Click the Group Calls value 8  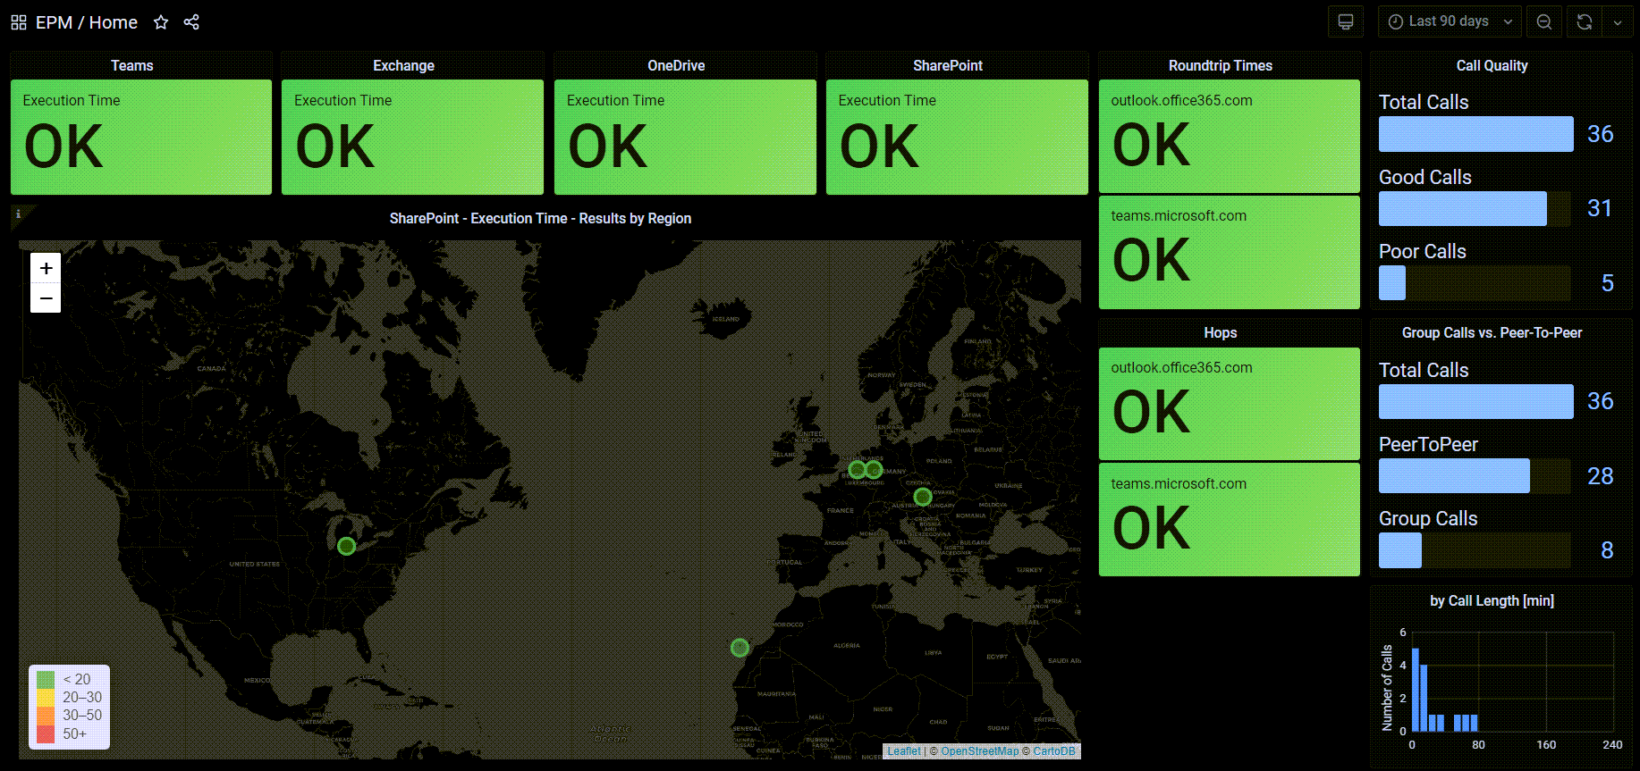point(1607,550)
